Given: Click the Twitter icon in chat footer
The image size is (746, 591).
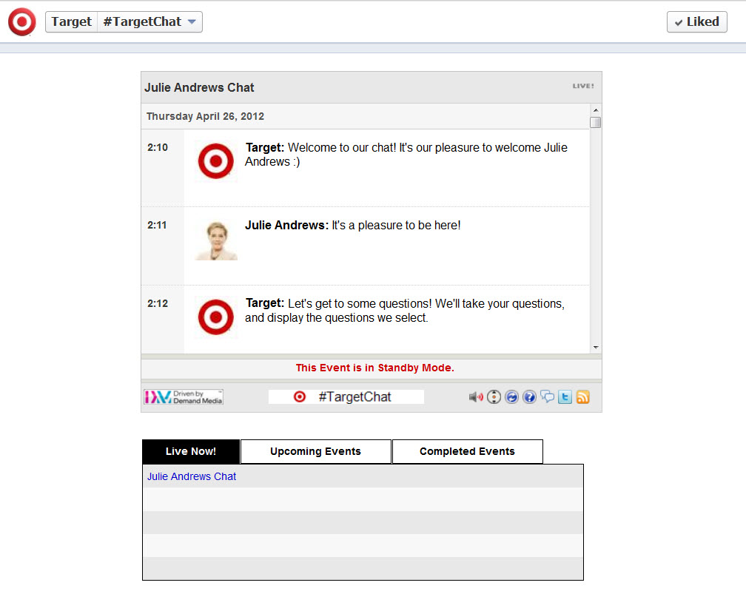Looking at the screenshot, I should tap(565, 397).
